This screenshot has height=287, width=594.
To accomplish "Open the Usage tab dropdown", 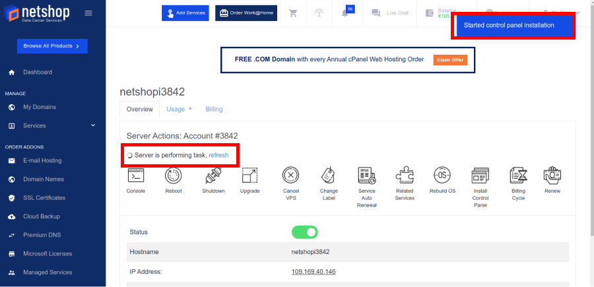I will [x=179, y=109].
